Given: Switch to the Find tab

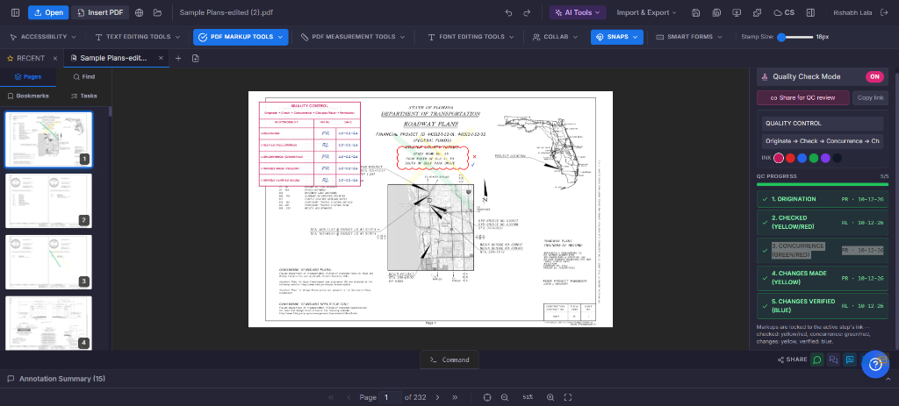Looking at the screenshot, I should point(83,77).
